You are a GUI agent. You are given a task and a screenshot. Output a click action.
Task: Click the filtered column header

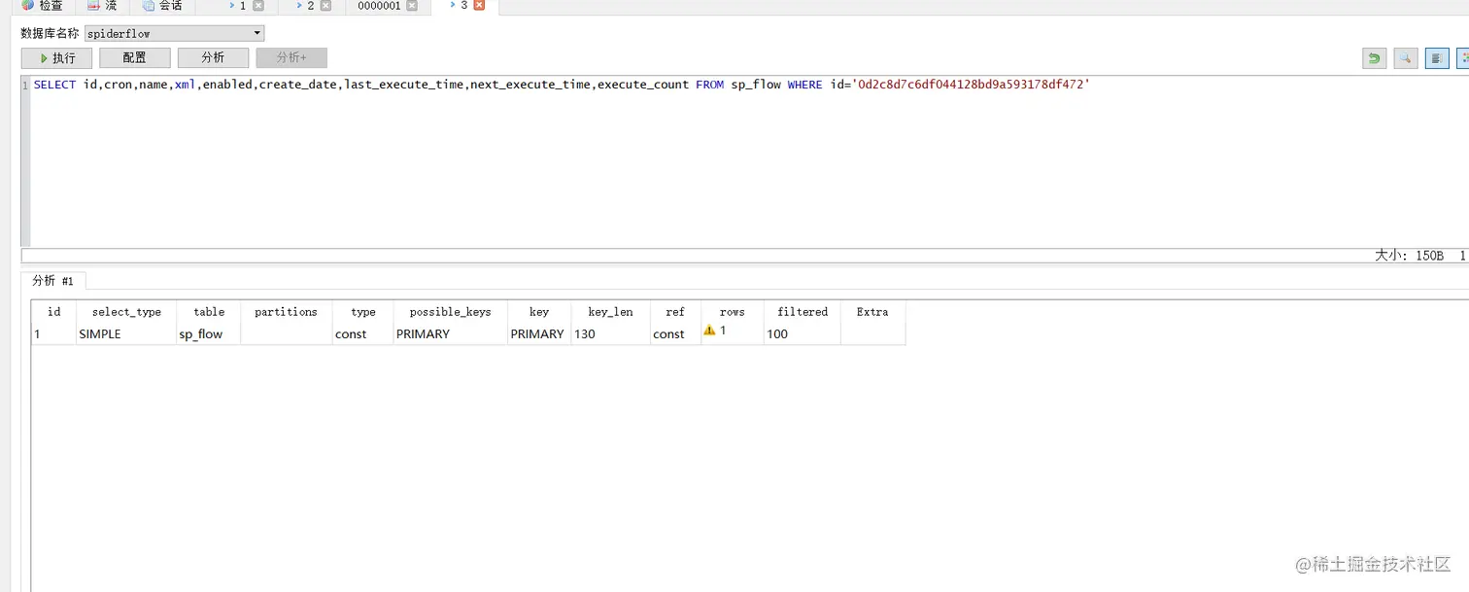click(803, 312)
